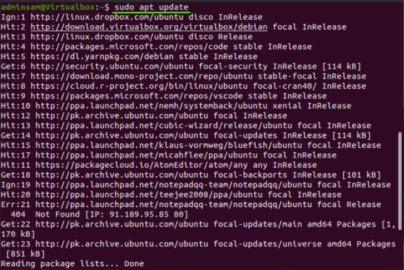Image resolution: width=404 pixels, height=270 pixels.
Task: Click the Get:14 focal-updates InRelease line
Action: [186, 135]
